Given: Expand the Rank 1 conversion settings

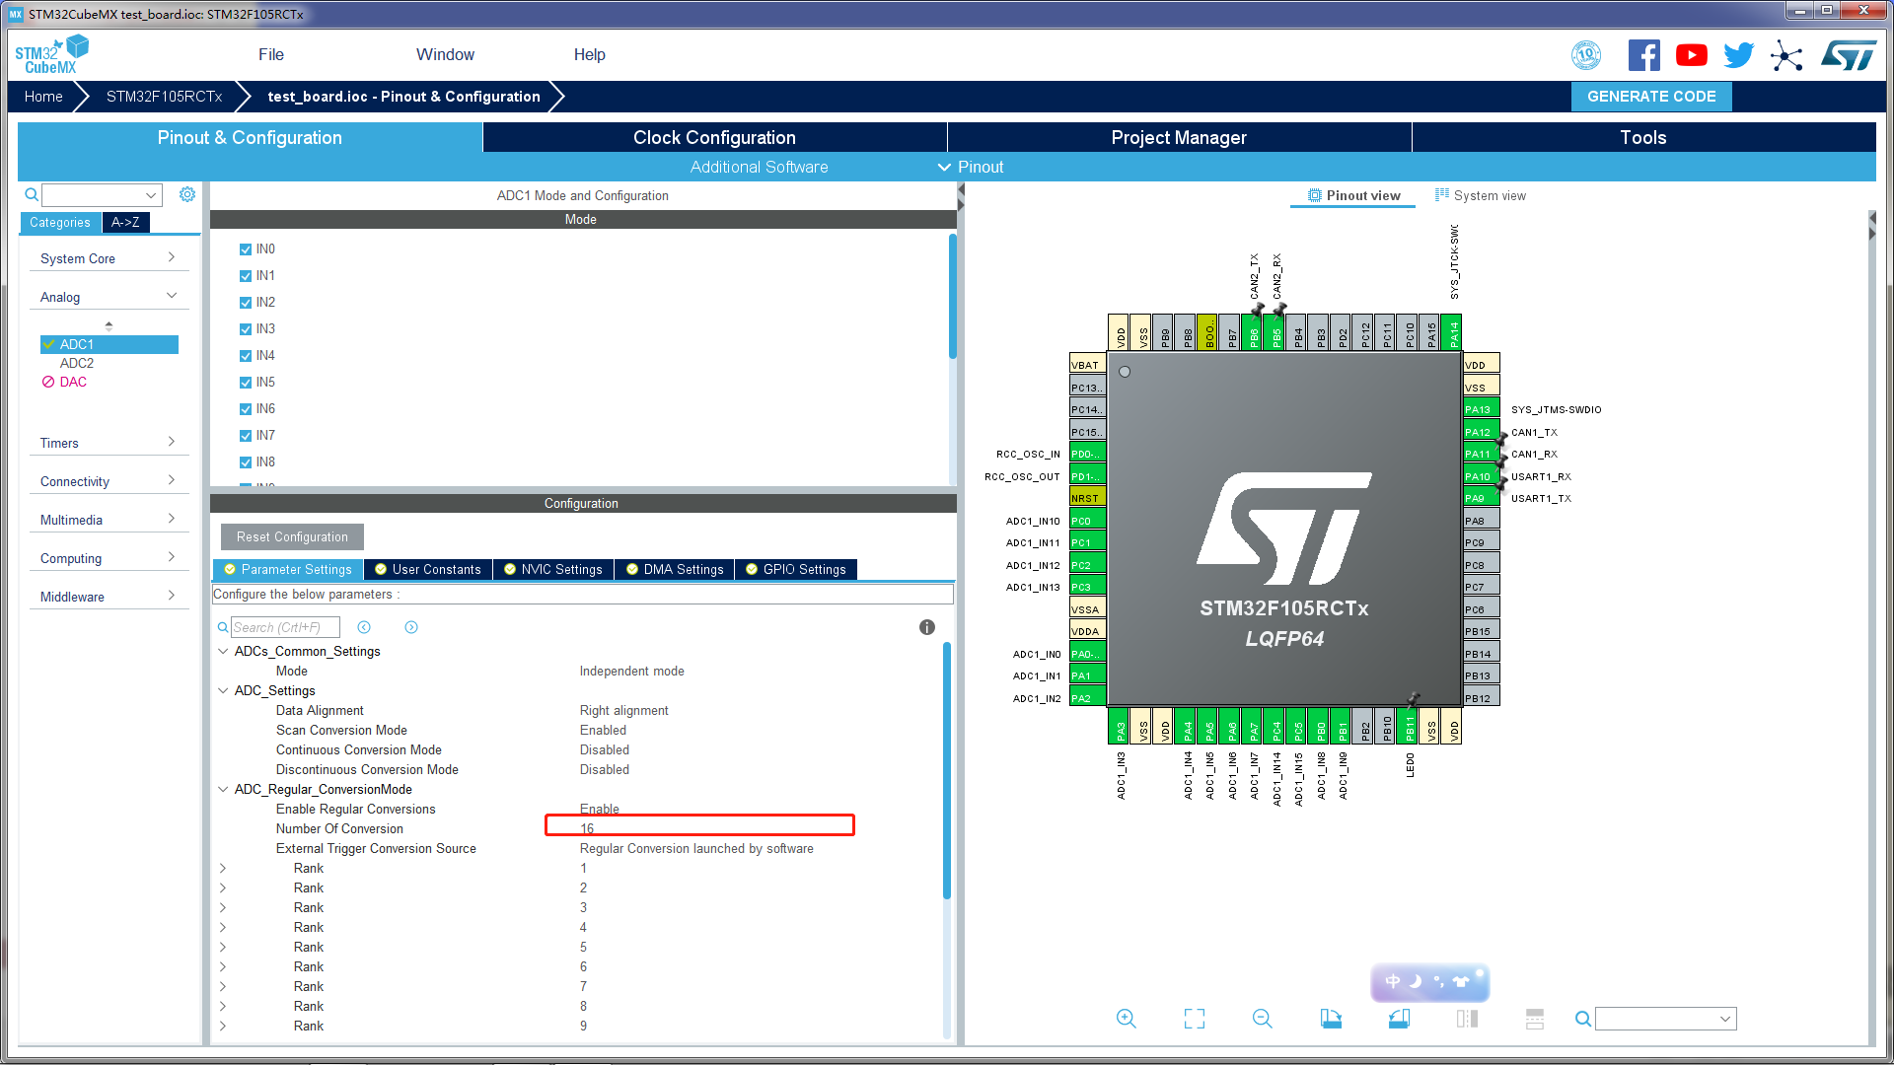Looking at the screenshot, I should pos(222,868).
